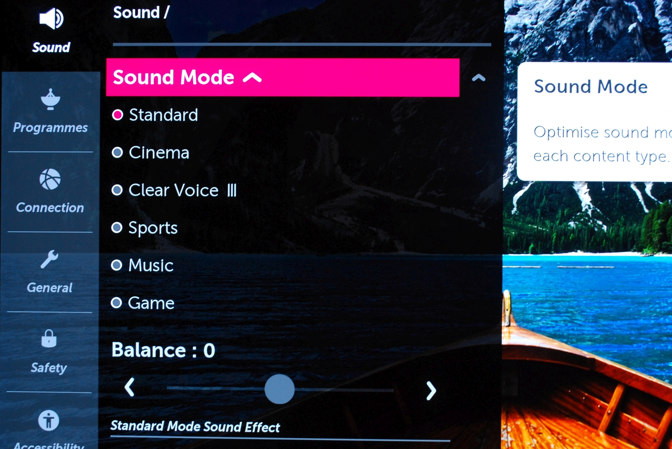Select the Programmes satellite dish icon
Screen dimensions: 672x449
[x=50, y=99]
